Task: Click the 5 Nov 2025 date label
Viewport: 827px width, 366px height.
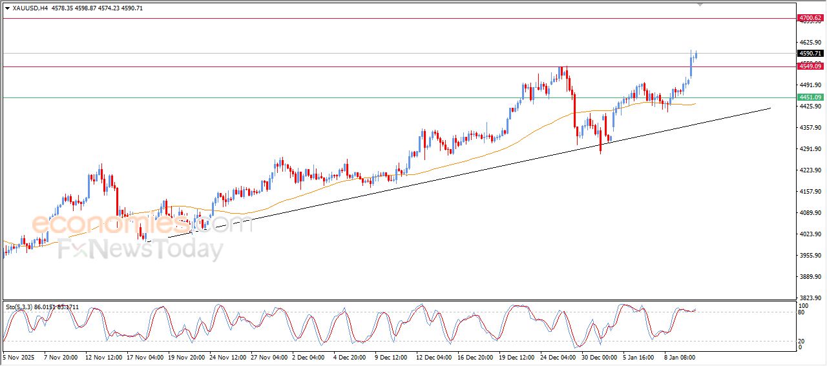Action: click(19, 356)
